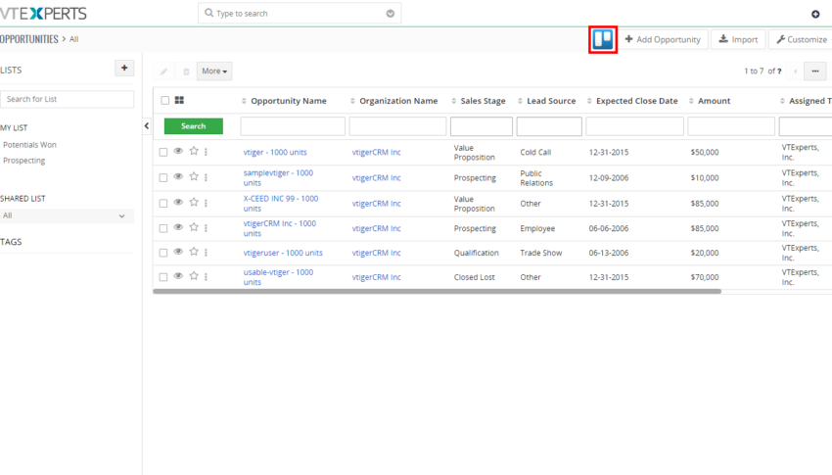This screenshot has width=832, height=475.
Task: Preview X-CEED INC 99 with eye icon
Action: [178, 202]
